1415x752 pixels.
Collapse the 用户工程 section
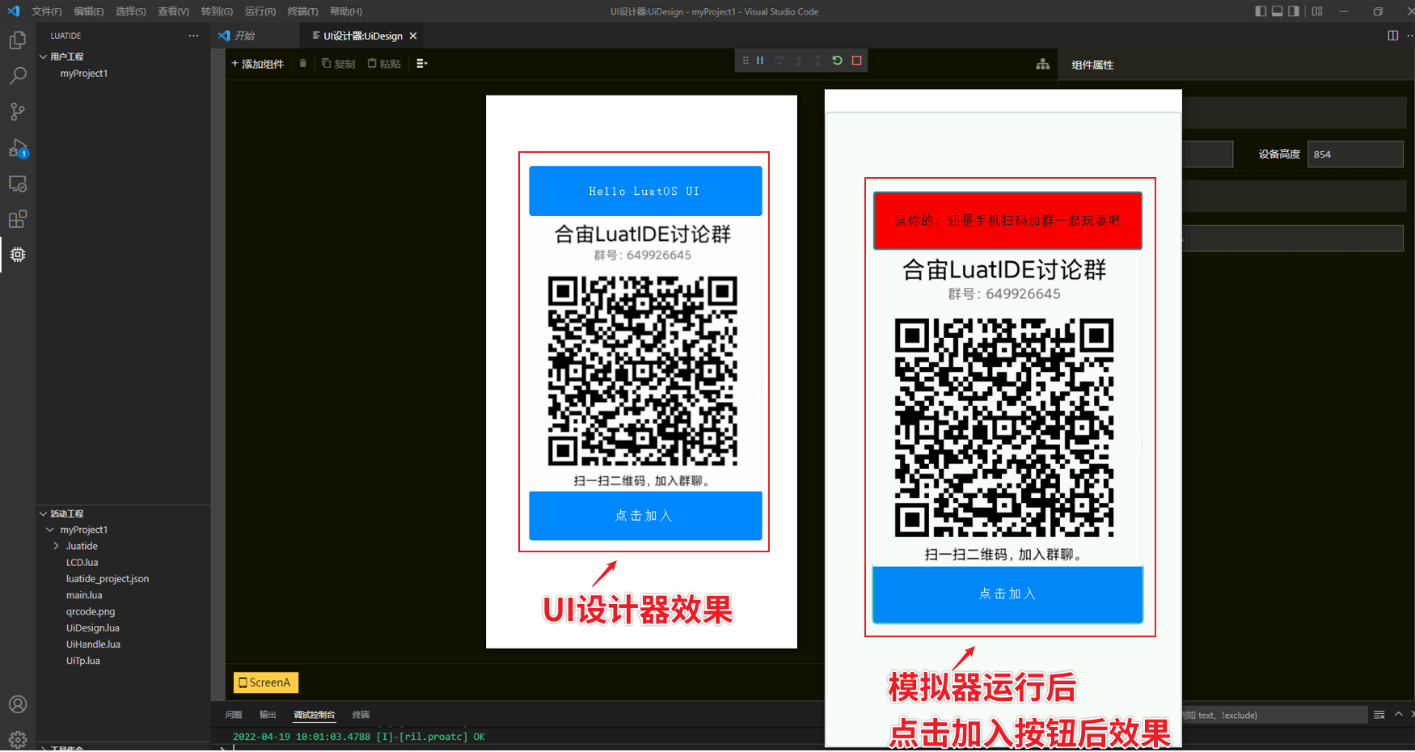[44, 56]
